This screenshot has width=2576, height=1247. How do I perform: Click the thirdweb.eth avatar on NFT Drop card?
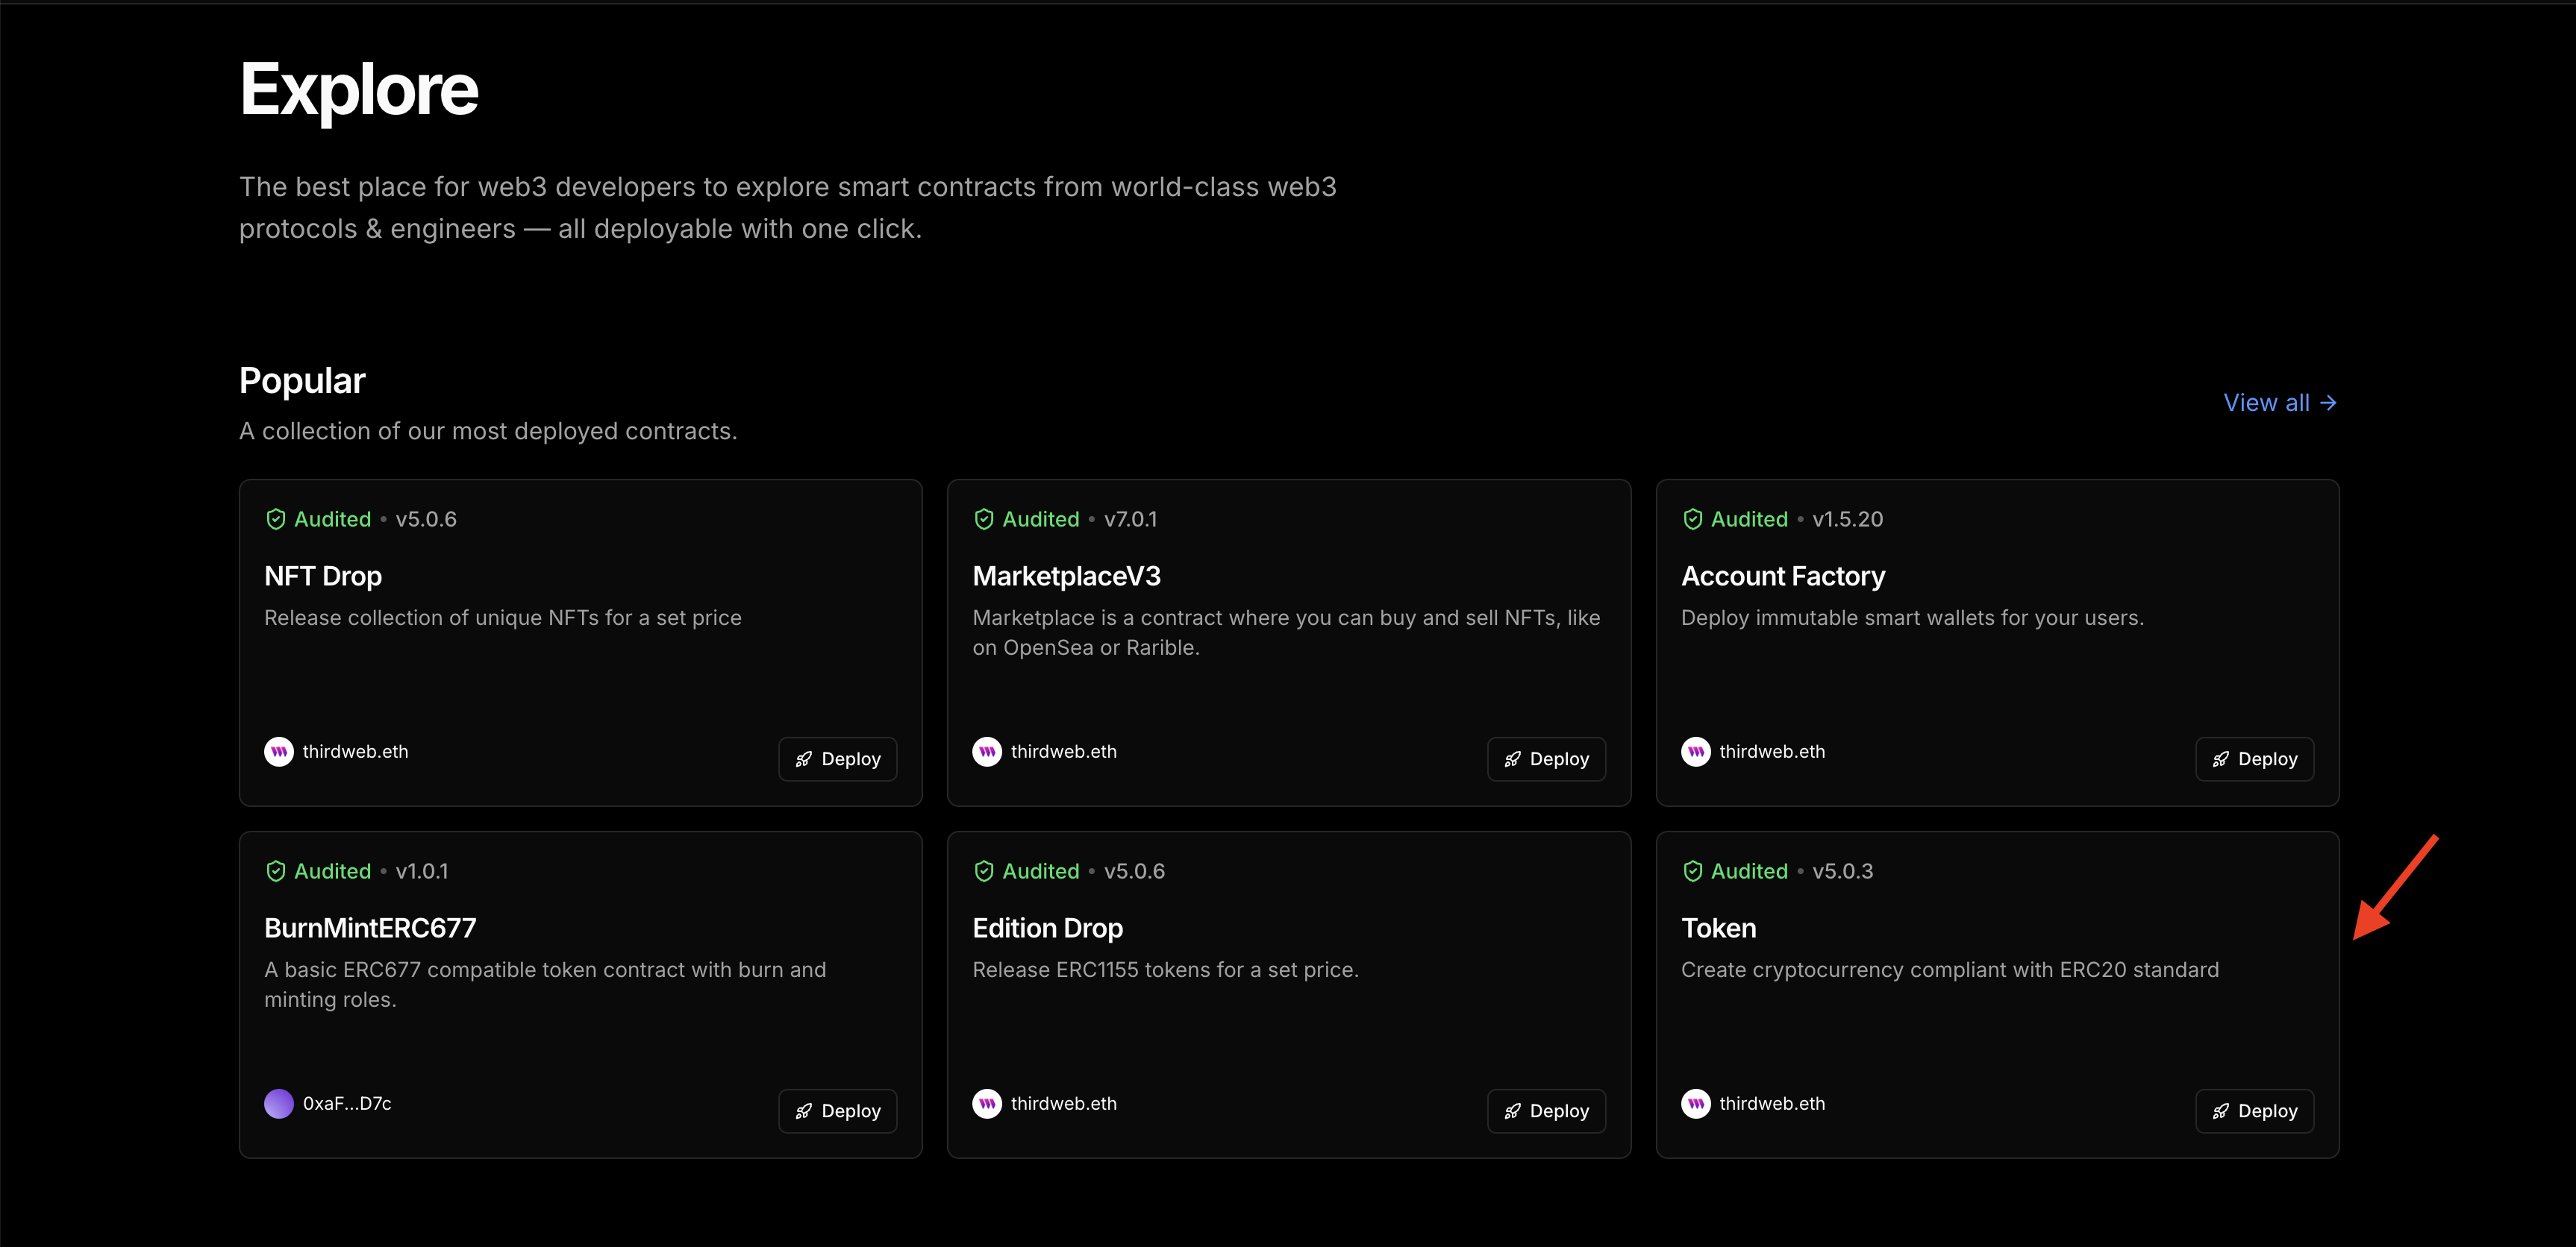[x=278, y=751]
